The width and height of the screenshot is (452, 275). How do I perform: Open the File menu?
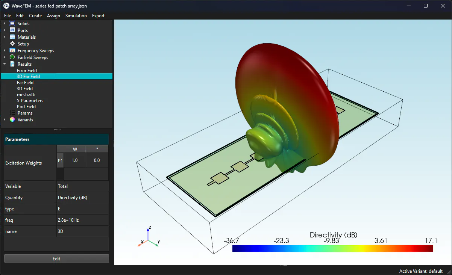(8, 16)
